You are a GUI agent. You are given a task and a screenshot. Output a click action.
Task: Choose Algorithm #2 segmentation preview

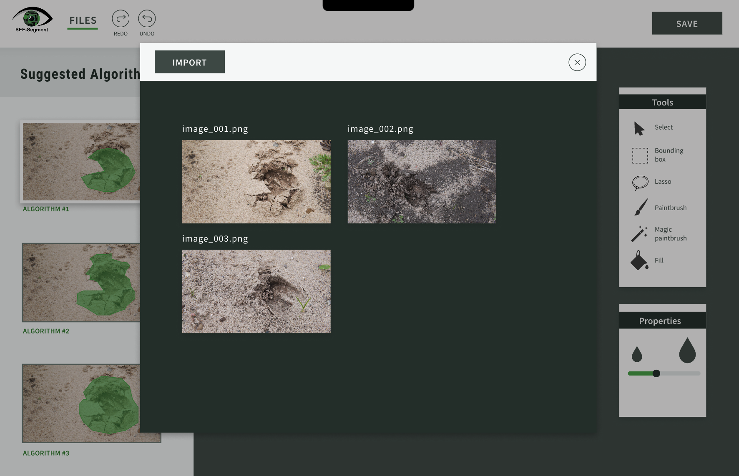coord(81,283)
